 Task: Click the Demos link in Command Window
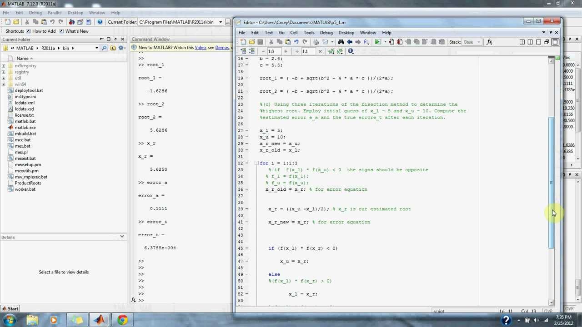point(222,48)
